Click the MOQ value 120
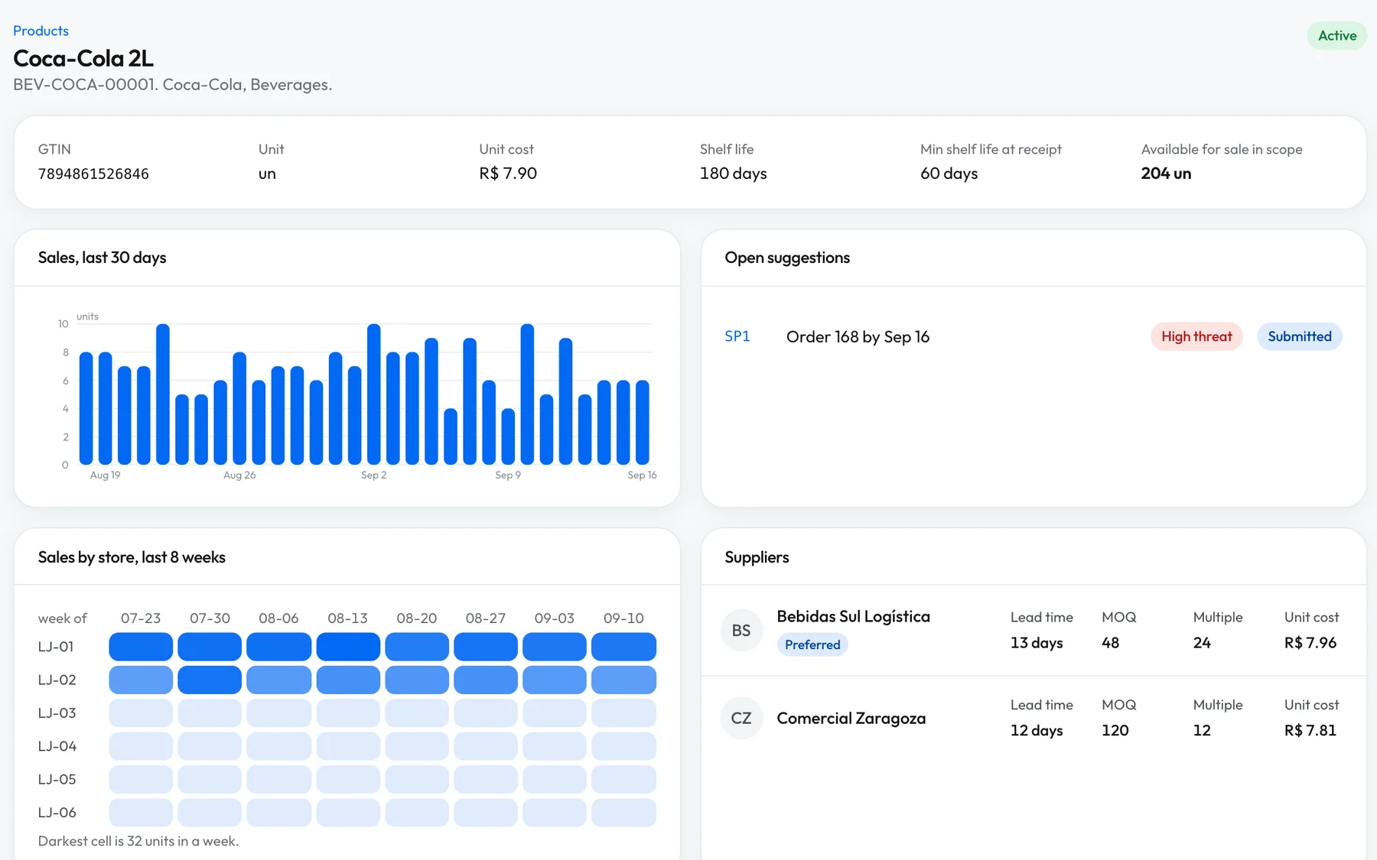 click(x=1115, y=730)
